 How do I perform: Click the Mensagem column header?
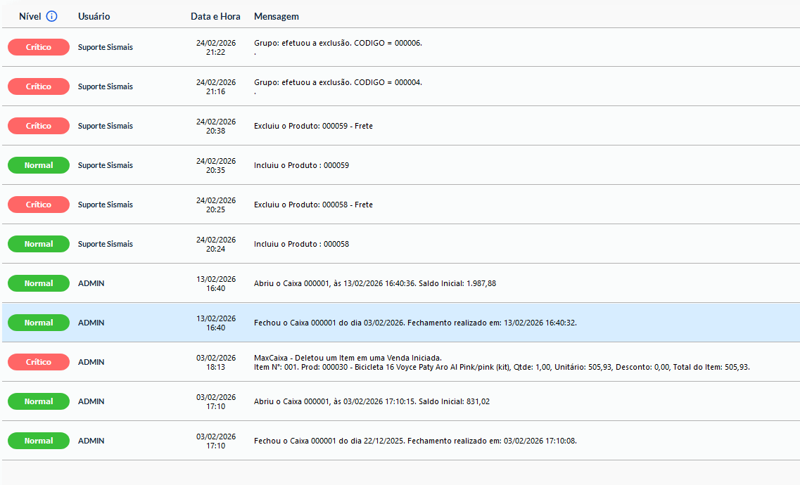[x=277, y=16]
